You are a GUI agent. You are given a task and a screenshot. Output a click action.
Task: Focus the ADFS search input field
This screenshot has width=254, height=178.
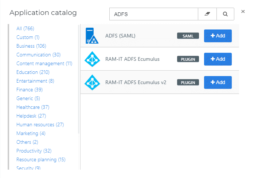coord(154,14)
